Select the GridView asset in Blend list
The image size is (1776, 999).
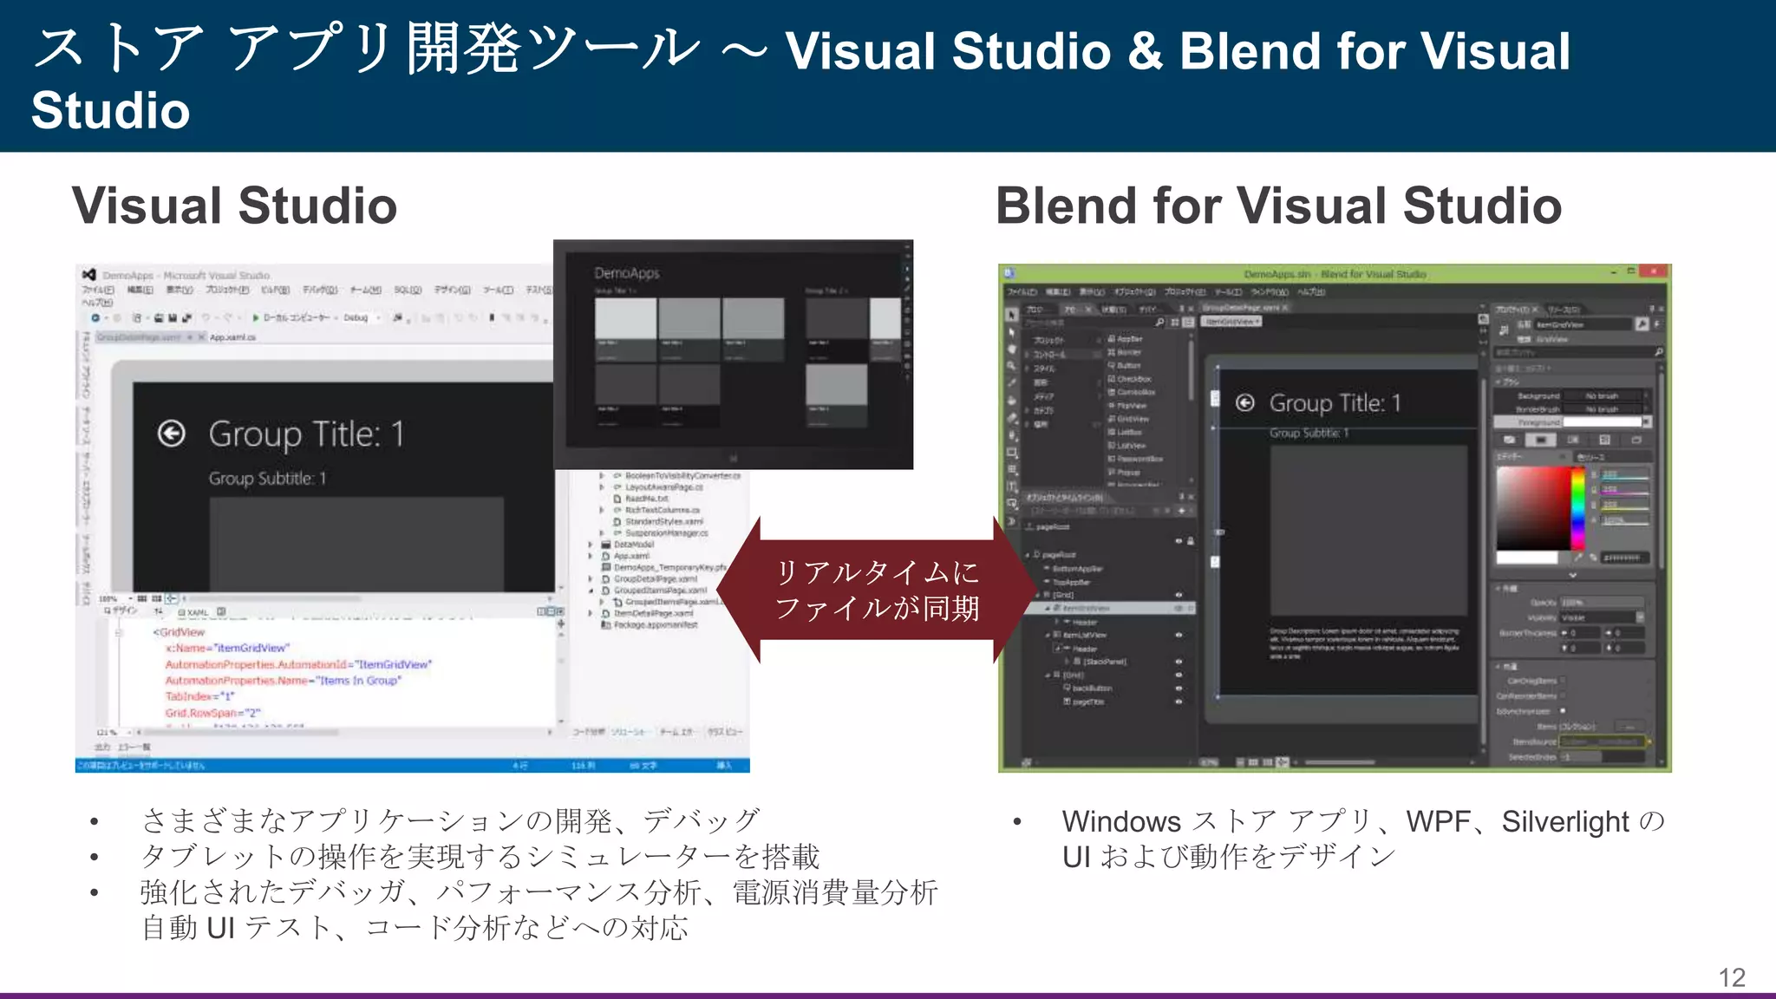pos(1128,419)
